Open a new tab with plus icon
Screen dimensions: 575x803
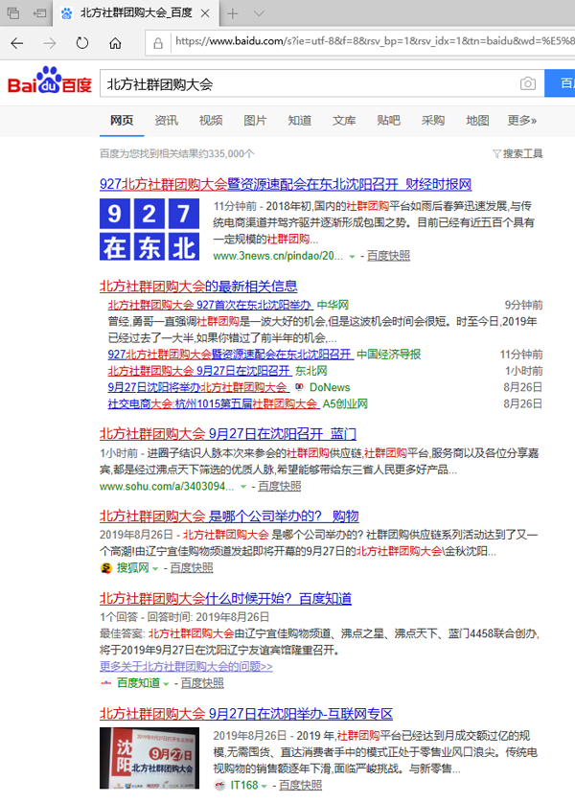(x=233, y=13)
